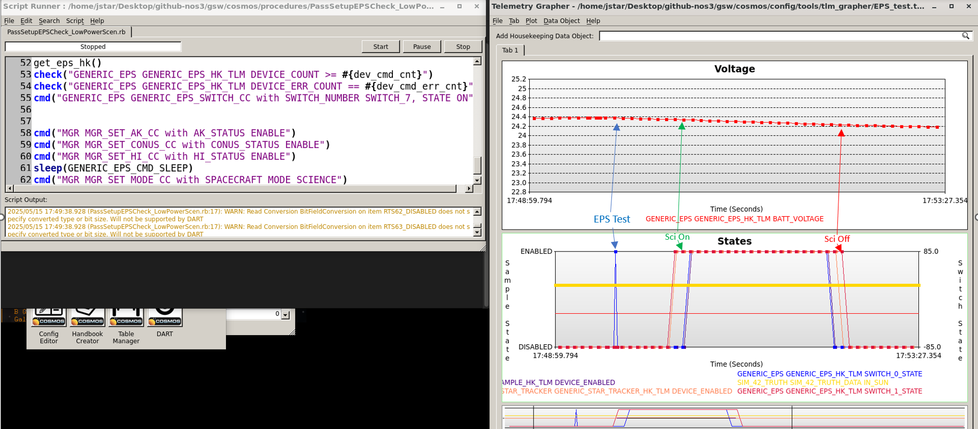This screenshot has height=429, width=978.
Task: Click the DISABLED y-axis label in States plot
Action: tap(535, 347)
